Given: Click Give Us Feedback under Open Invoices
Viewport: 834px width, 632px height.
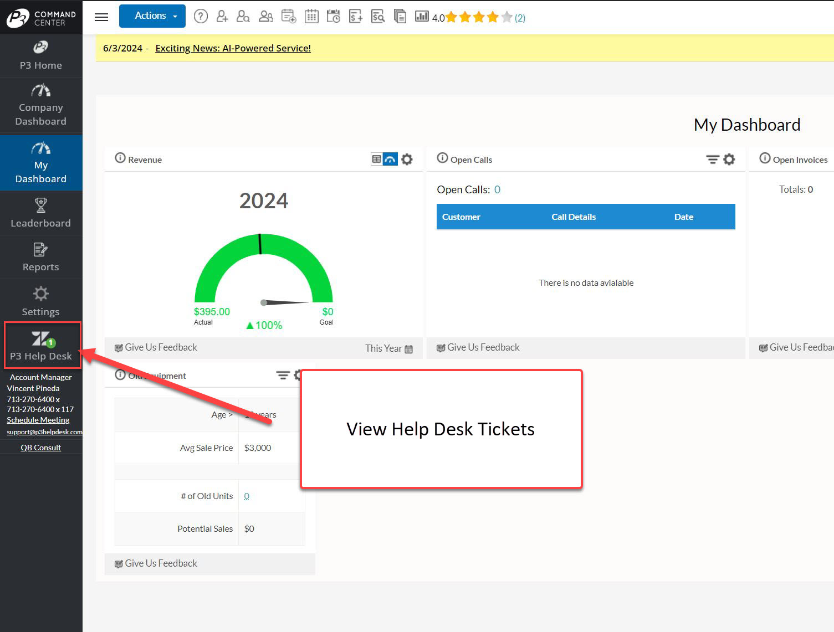Looking at the screenshot, I should coord(796,347).
